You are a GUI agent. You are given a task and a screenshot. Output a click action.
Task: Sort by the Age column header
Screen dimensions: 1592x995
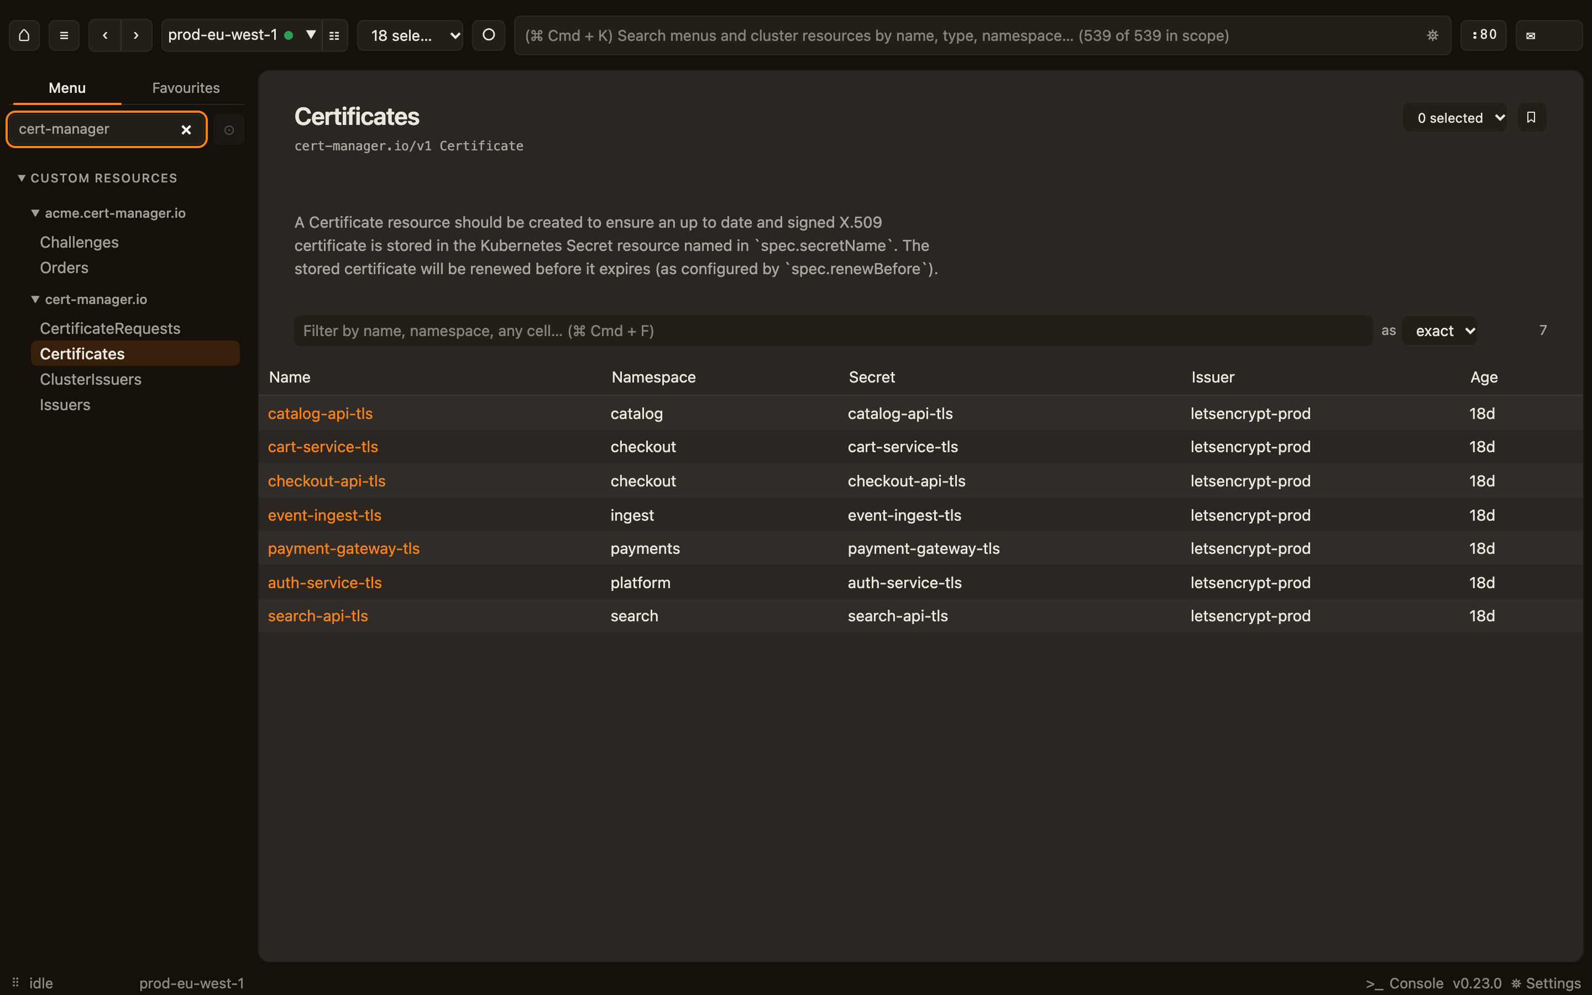pos(1484,377)
